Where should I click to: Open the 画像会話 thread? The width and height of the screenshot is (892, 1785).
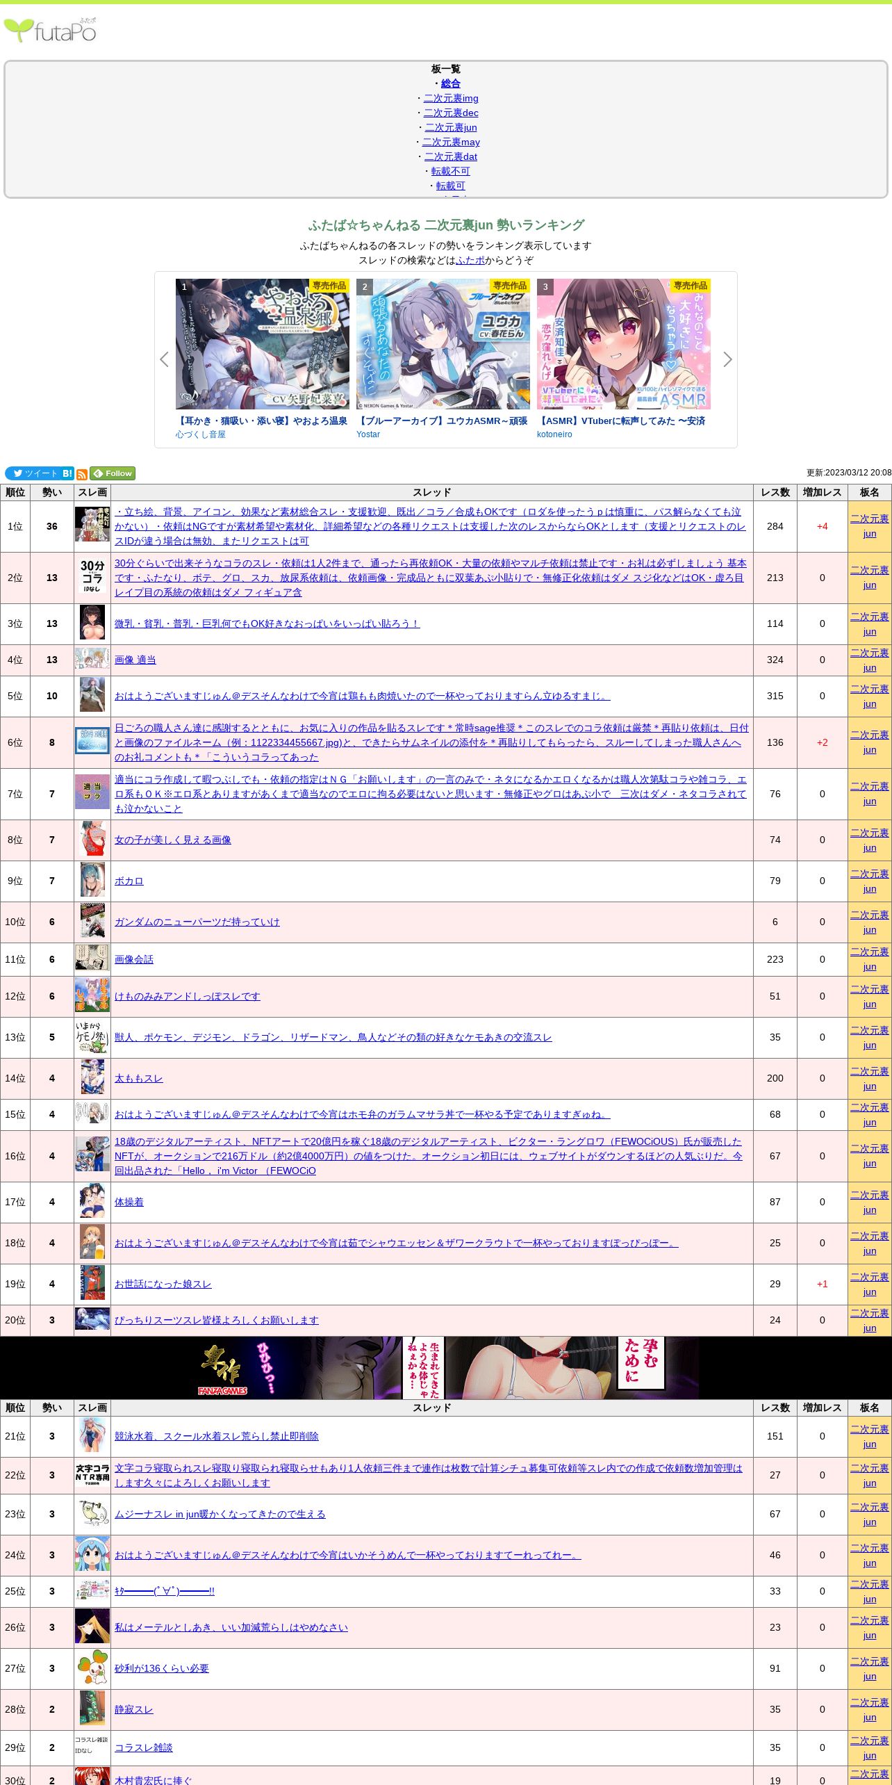(x=134, y=959)
